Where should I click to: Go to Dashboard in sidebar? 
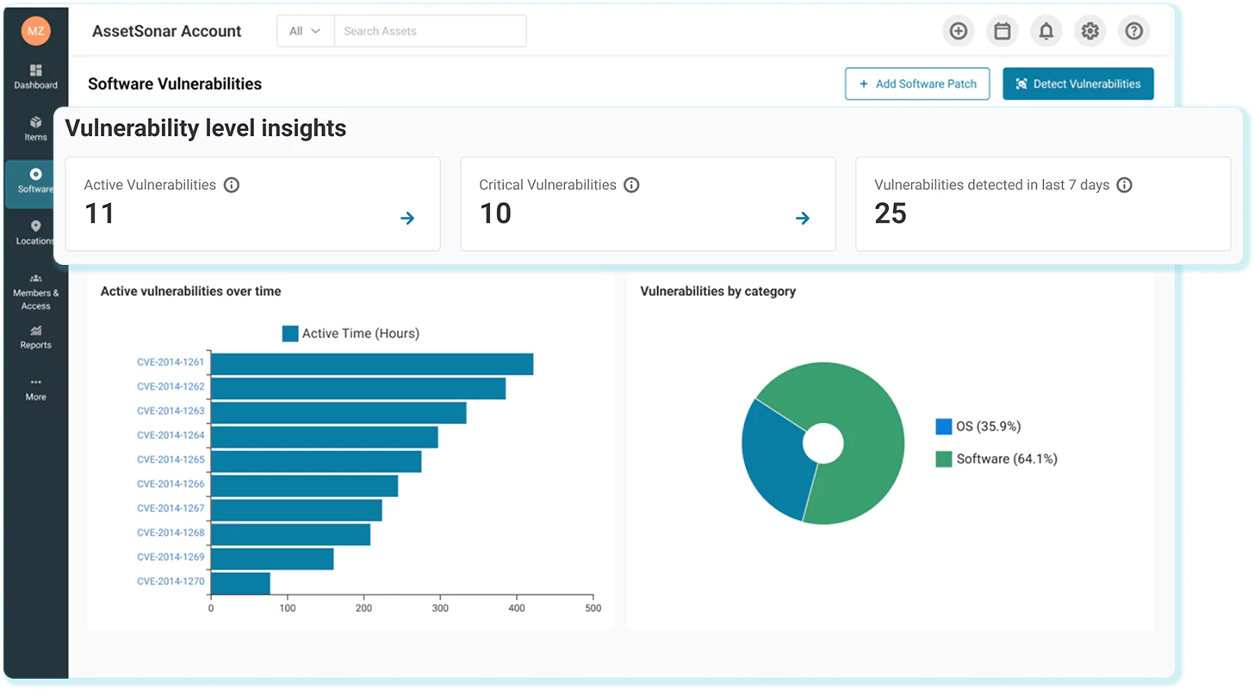[35, 77]
